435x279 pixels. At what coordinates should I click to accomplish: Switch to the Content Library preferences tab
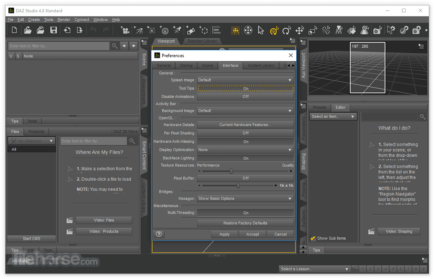[x=261, y=66]
